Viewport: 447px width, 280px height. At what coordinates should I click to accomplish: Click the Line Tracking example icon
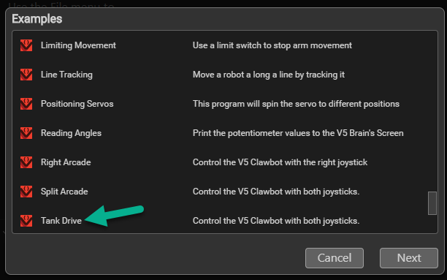pos(26,75)
